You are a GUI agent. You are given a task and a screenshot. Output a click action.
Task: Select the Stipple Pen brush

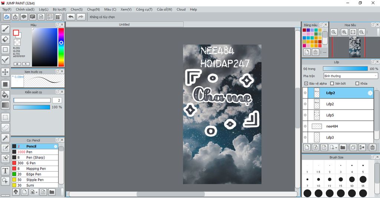click(35, 180)
